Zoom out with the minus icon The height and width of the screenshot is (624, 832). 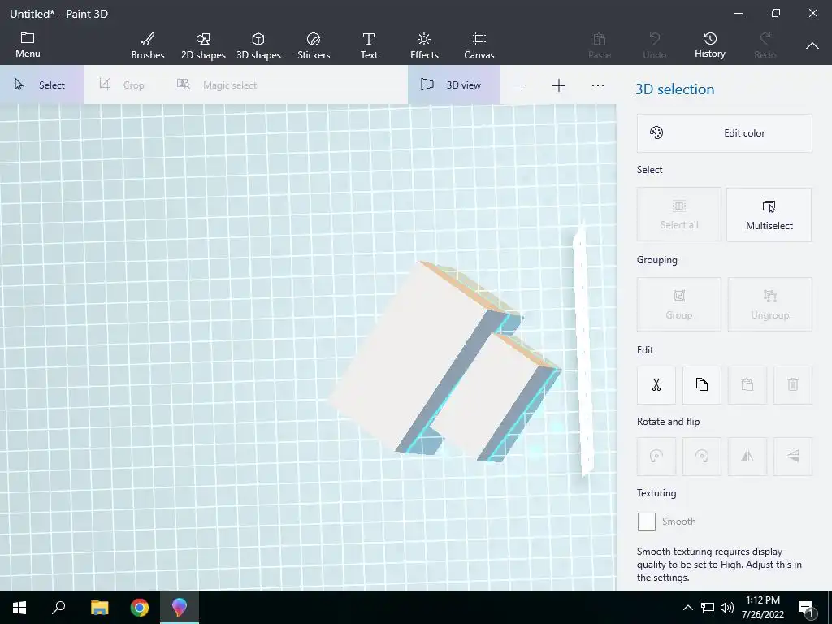[519, 85]
